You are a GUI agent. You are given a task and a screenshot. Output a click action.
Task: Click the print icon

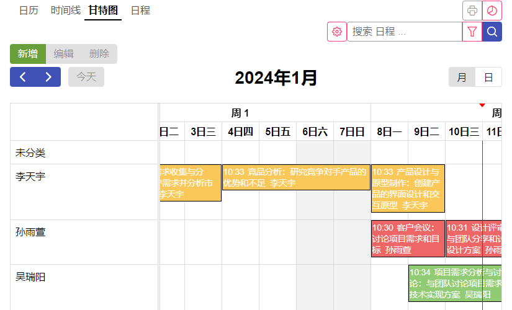pos(472,11)
